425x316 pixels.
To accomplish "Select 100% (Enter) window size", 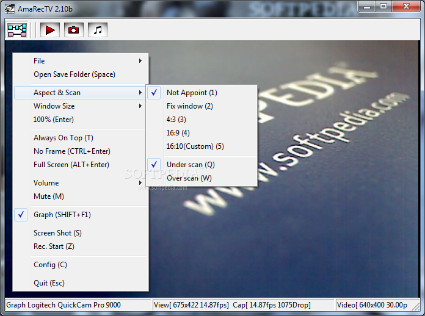I will pyautogui.click(x=81, y=120).
